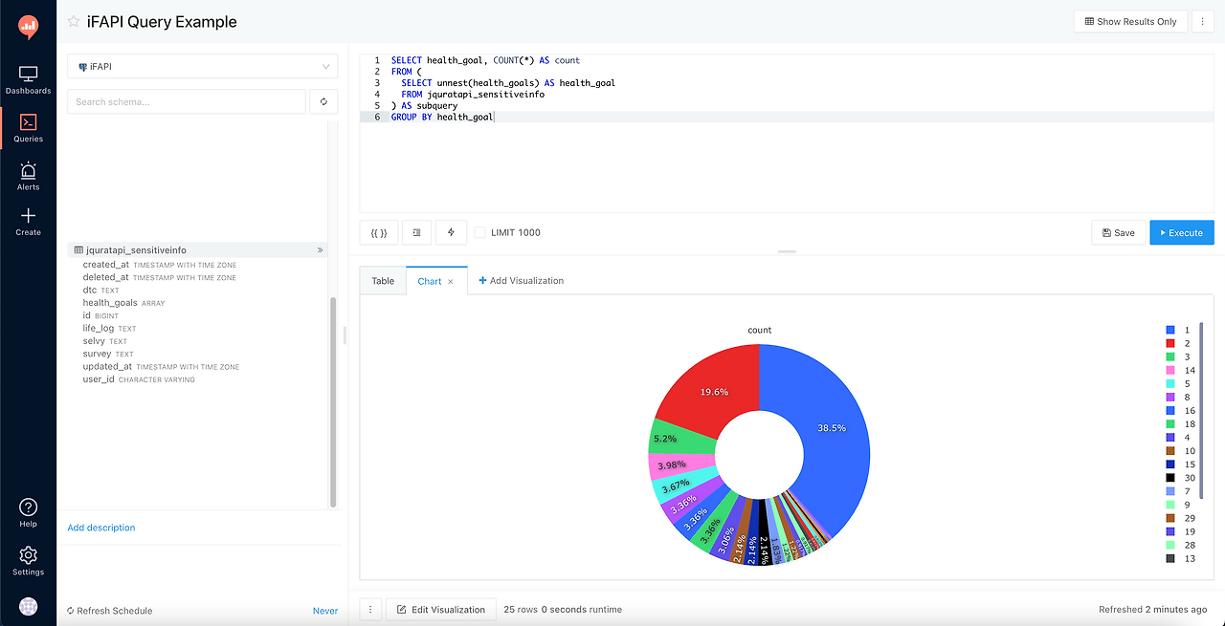Click Never refresh schedule link
Screen dimensions: 1225x626
pyautogui.click(x=325, y=611)
